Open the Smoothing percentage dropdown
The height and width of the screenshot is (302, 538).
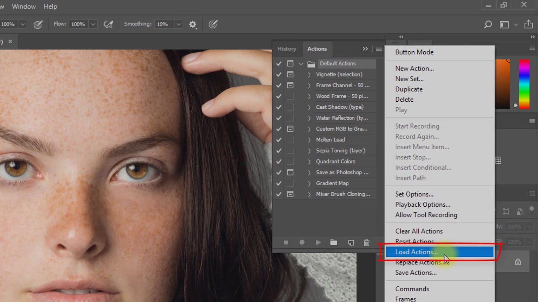click(x=179, y=24)
